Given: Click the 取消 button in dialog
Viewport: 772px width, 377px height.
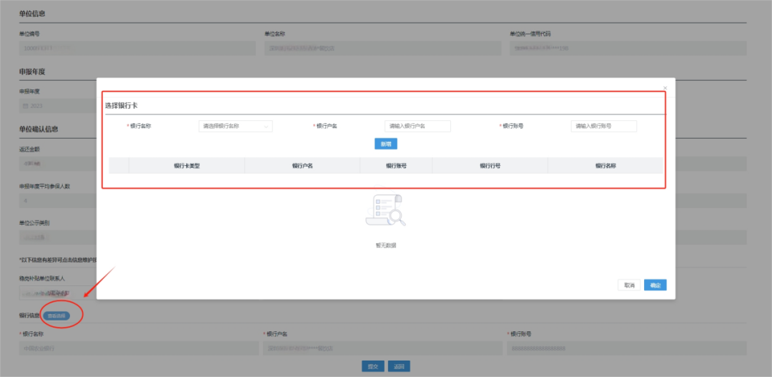Looking at the screenshot, I should tap(628, 285).
